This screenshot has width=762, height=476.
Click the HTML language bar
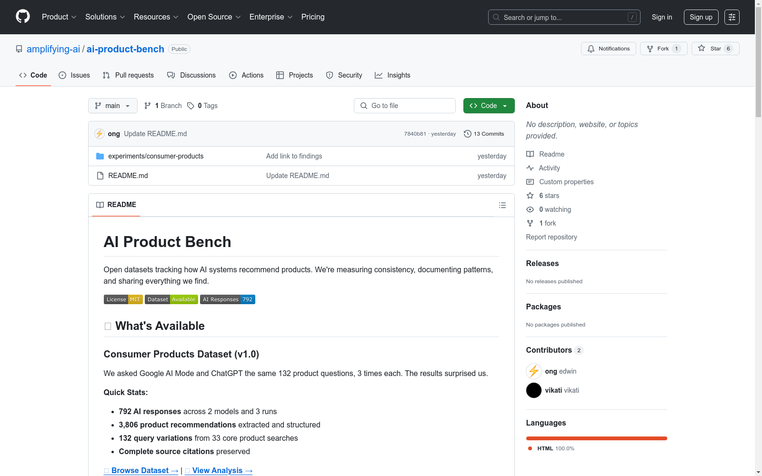597,438
